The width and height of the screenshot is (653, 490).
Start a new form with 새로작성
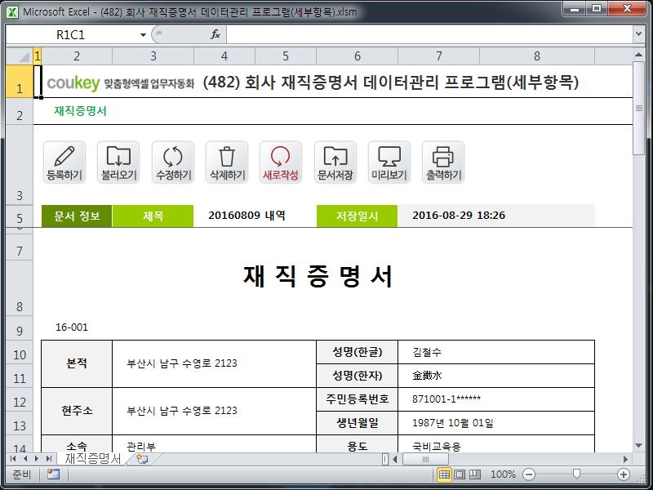pyautogui.click(x=281, y=163)
